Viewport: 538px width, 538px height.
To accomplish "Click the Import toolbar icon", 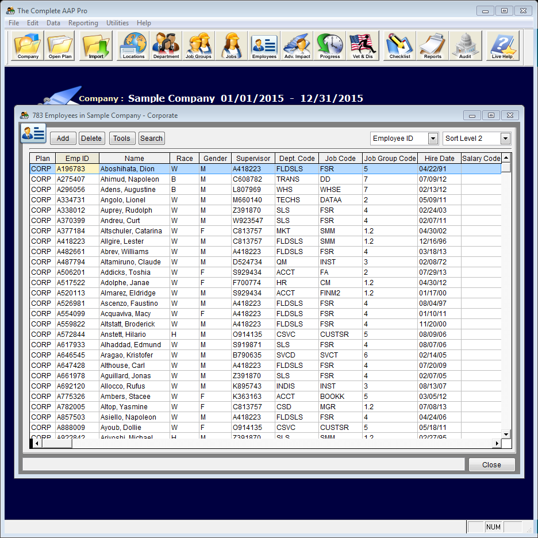I will tap(96, 46).
